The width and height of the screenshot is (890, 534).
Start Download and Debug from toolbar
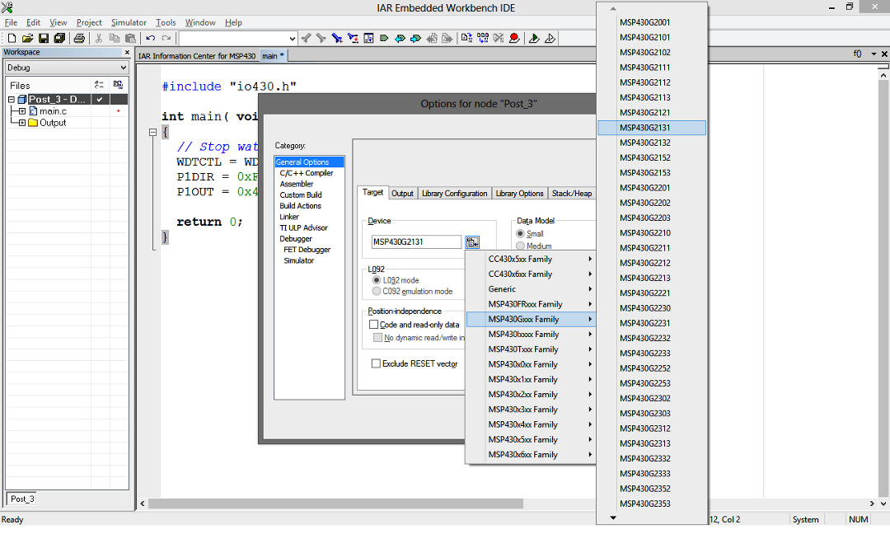coord(534,39)
